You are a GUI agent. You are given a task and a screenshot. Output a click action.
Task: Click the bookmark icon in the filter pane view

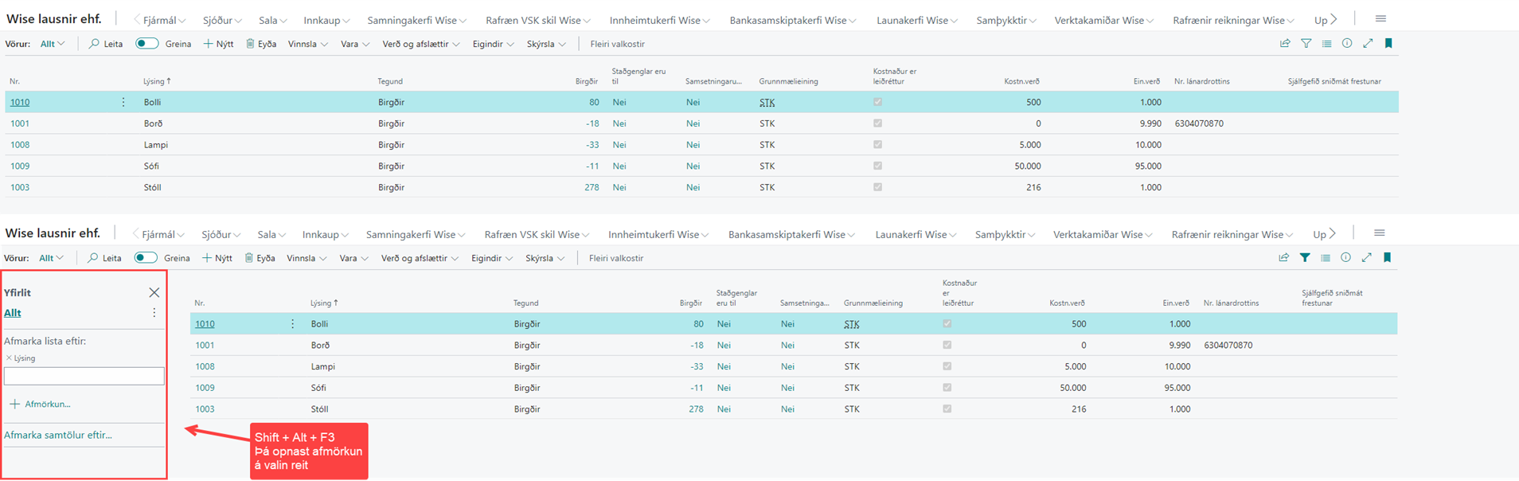1388,258
